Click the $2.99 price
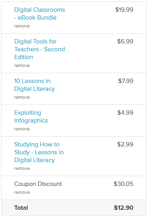The height and width of the screenshot is (218, 151). 125,144
